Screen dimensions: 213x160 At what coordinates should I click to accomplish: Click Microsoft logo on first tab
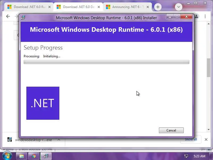click(x=9, y=7)
